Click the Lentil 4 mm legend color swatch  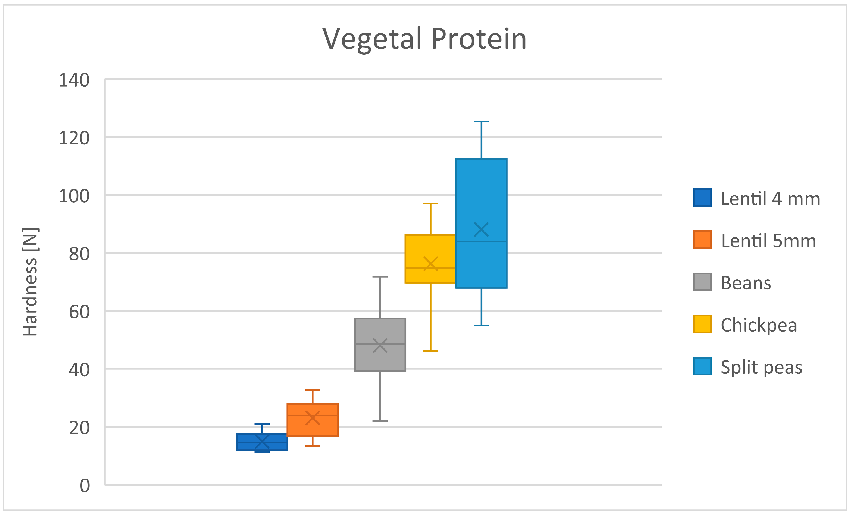click(702, 198)
